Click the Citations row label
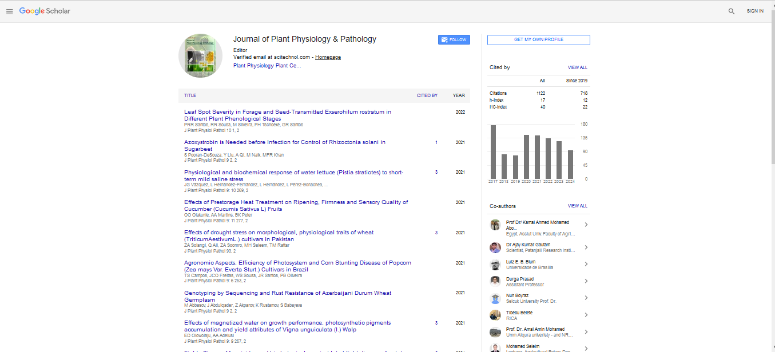The width and height of the screenshot is (775, 352). [498, 93]
